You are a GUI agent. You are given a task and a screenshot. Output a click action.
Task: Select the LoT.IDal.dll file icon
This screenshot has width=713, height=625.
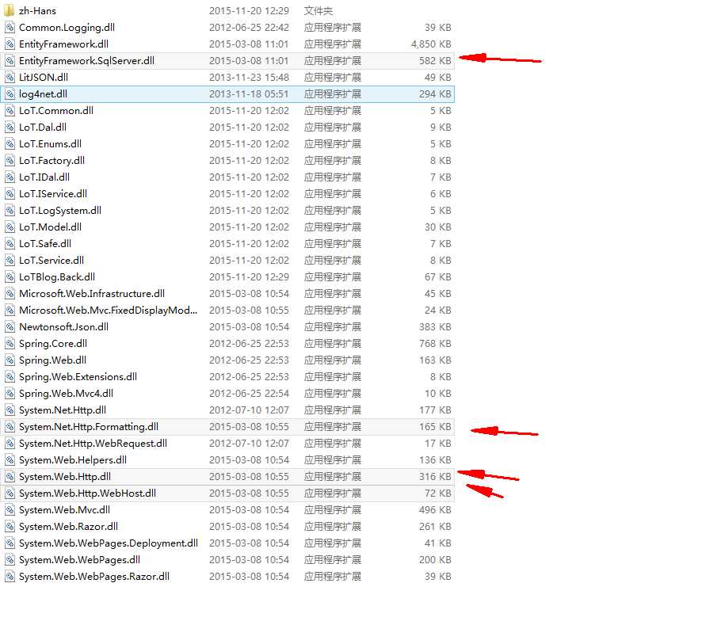pyautogui.click(x=10, y=177)
